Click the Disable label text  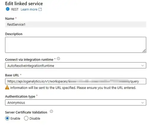tap(35, 118)
